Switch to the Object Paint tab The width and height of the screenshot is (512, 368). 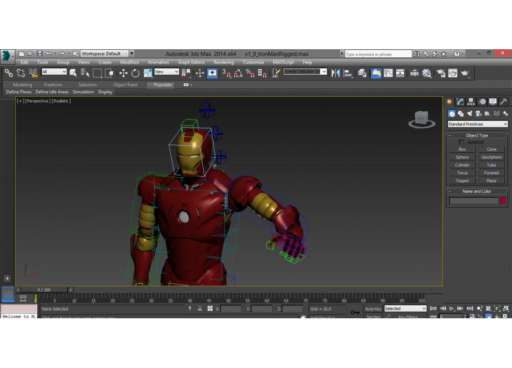[x=125, y=85]
